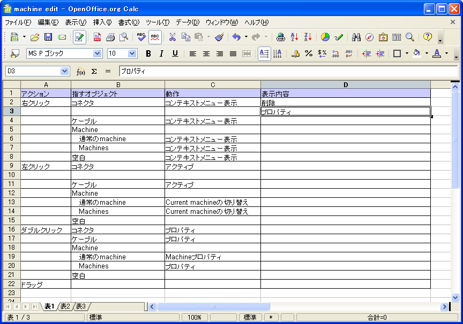Open the Name Box dropdown showing D3
Viewport: 463px width, 324px height.
[65, 71]
